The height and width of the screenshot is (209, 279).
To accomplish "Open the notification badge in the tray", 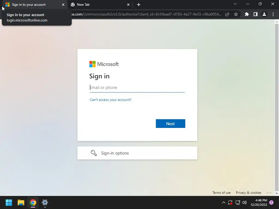I will 271,202.
